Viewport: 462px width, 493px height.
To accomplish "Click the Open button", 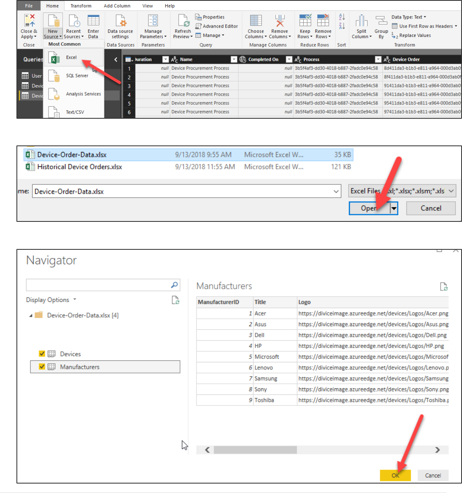I will [x=369, y=208].
